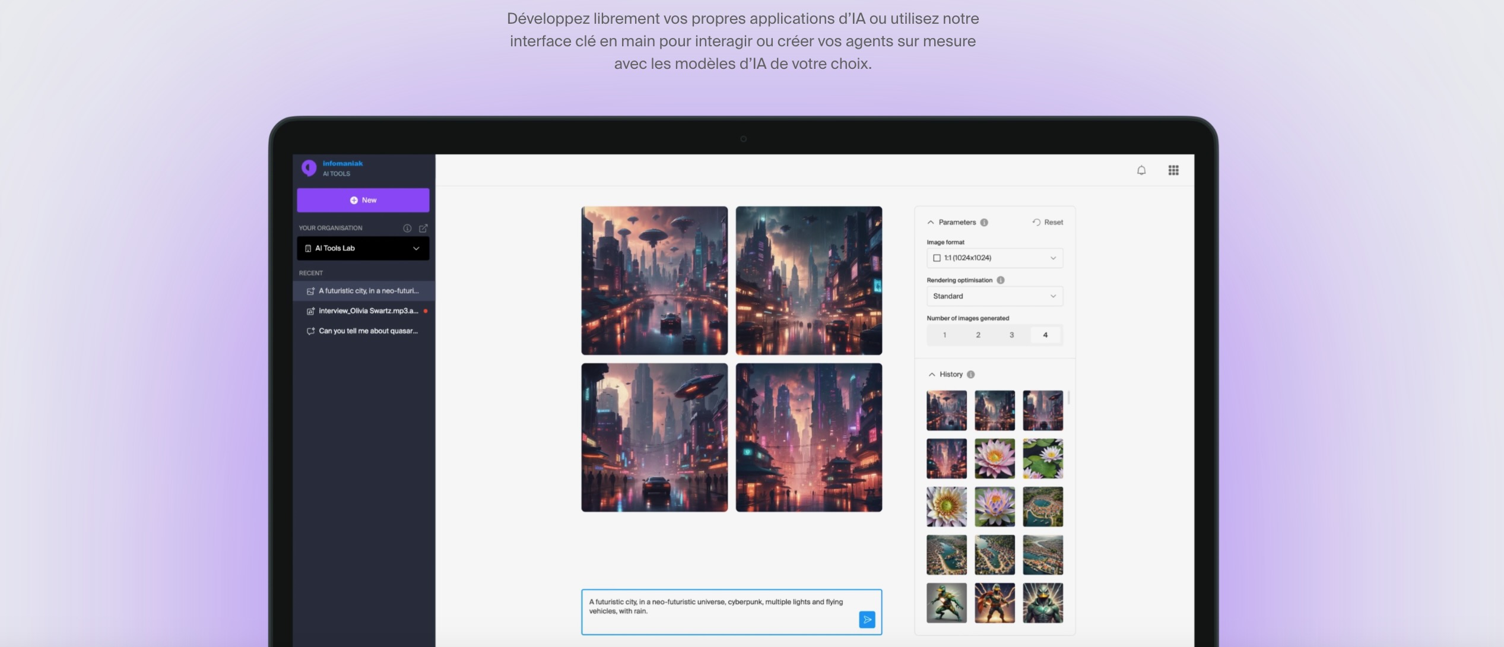
Task: Open recent chat about quasars
Action: (x=368, y=331)
